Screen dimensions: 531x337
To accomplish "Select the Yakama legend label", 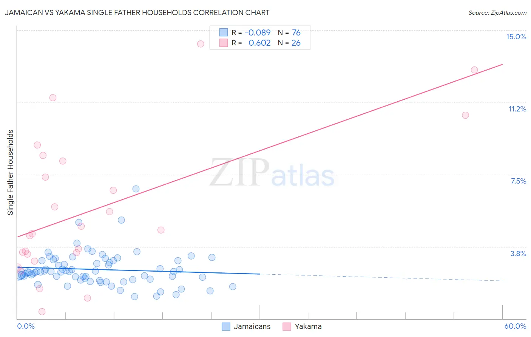I will click(308, 326).
